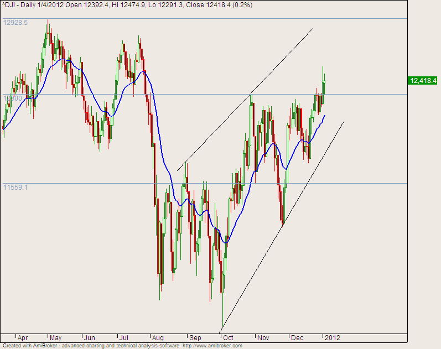Select the Jun marker on date axis

89,337
